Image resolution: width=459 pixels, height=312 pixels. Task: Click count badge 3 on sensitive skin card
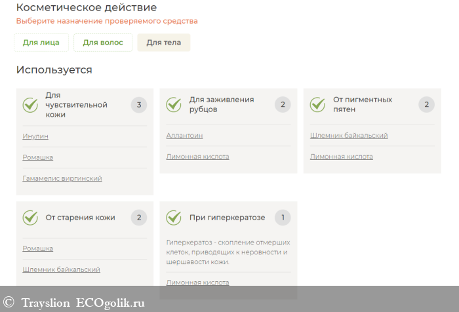pos(138,105)
